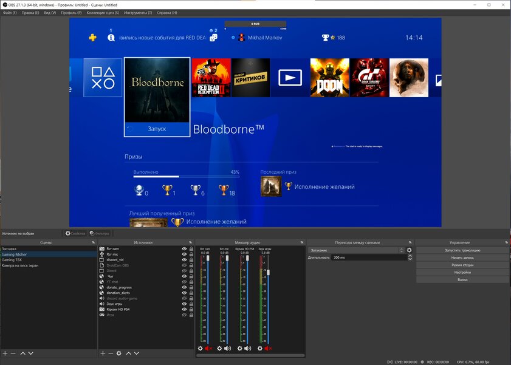The width and height of the screenshot is (511, 365).
Task: Undock the Микшер аудио panel
Action: pos(302,242)
